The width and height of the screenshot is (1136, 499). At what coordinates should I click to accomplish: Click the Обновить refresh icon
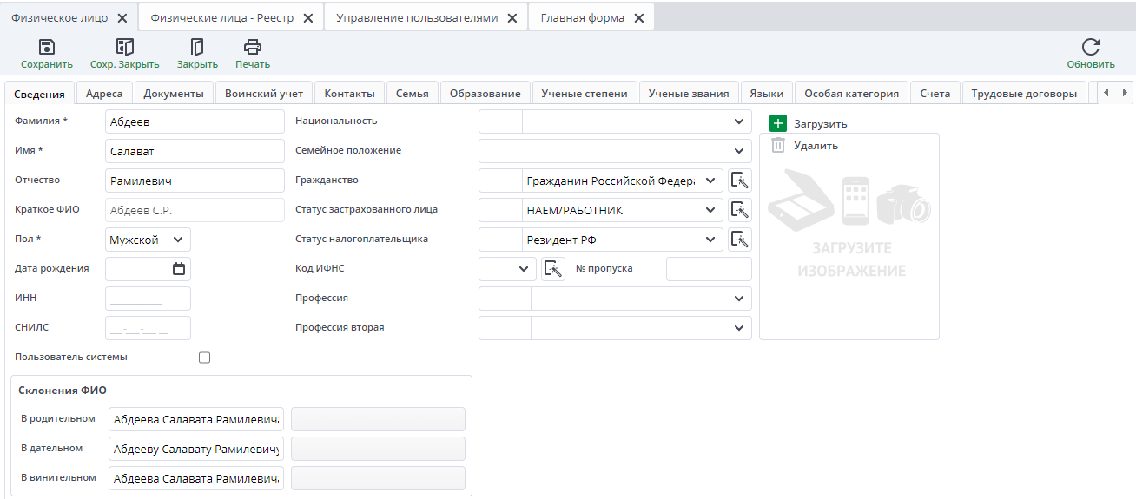(1091, 48)
